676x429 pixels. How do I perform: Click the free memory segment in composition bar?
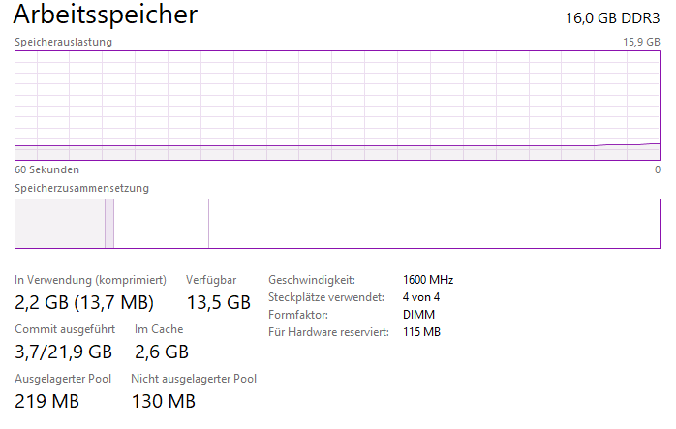(x=434, y=224)
